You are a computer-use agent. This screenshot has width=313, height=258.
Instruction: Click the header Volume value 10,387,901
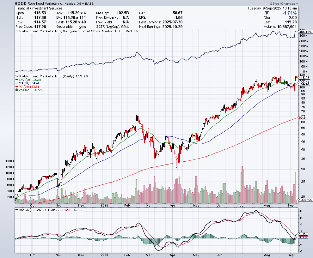(287, 27)
